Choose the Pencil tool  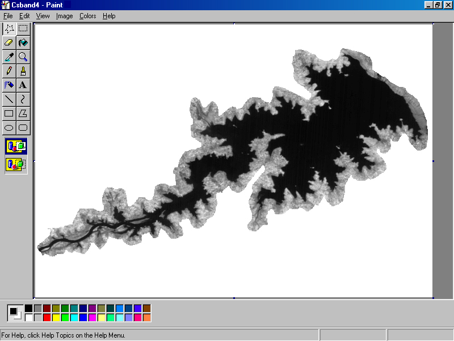9,71
